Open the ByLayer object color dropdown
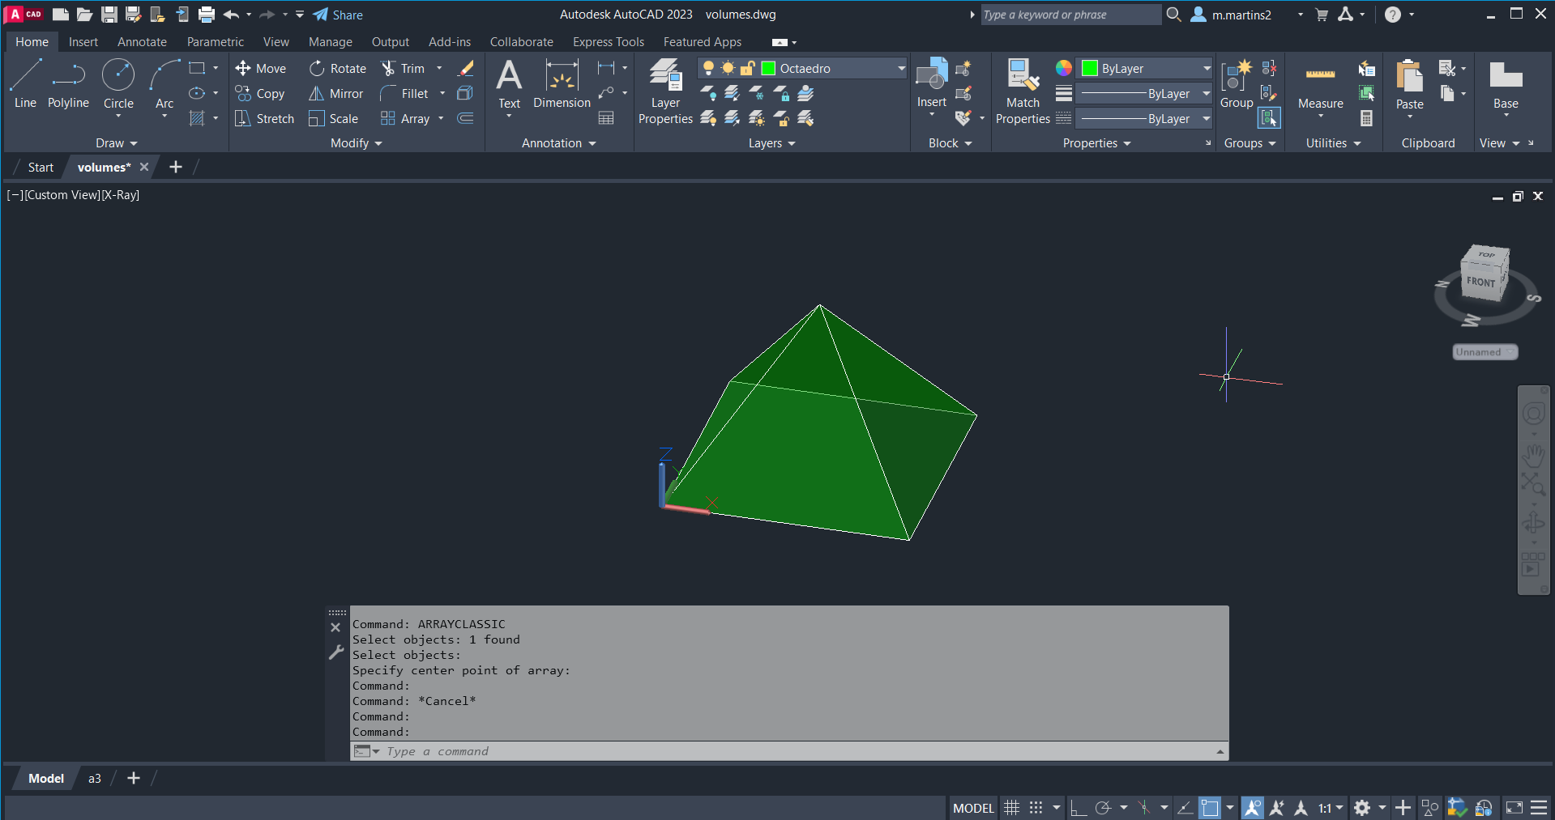 pos(1206,69)
